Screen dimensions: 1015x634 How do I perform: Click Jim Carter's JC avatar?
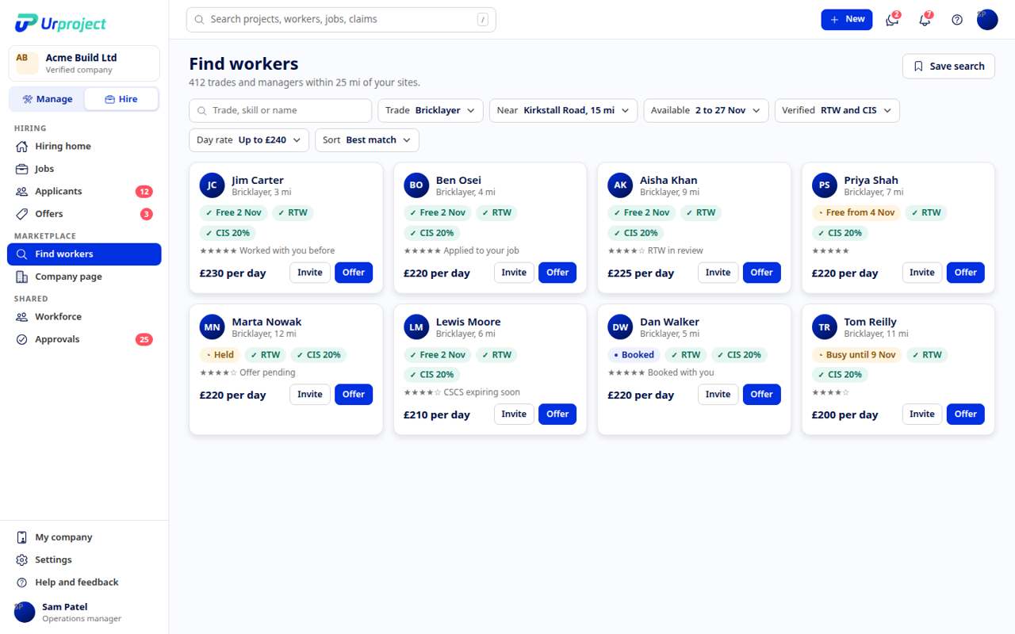[212, 185]
